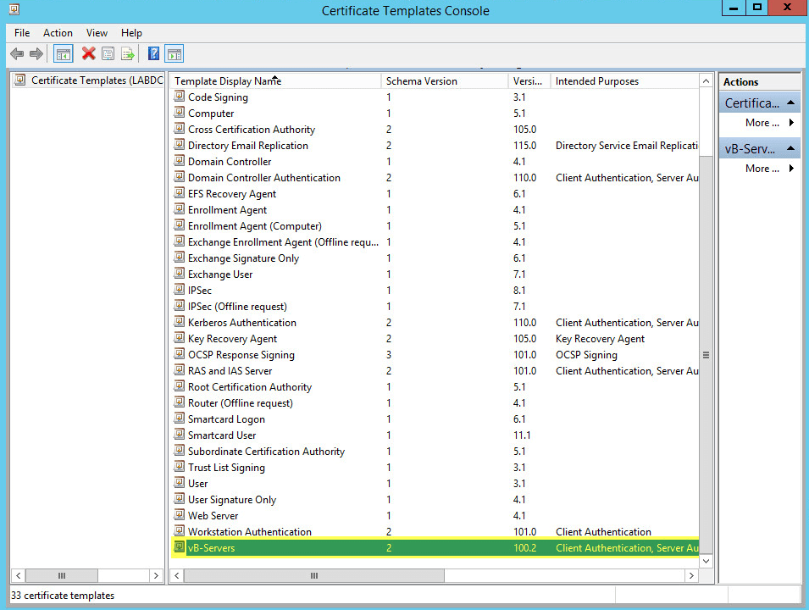This screenshot has height=610, width=809.
Task: Sort by the Versi... column header
Action: (529, 81)
